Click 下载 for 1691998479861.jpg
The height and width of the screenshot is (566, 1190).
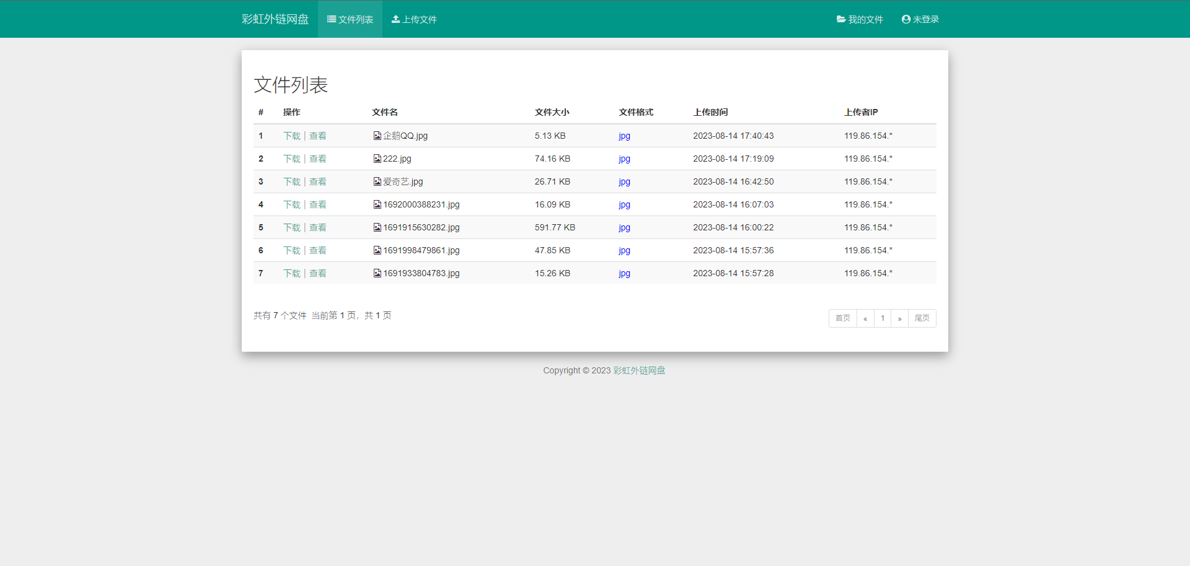pos(292,250)
